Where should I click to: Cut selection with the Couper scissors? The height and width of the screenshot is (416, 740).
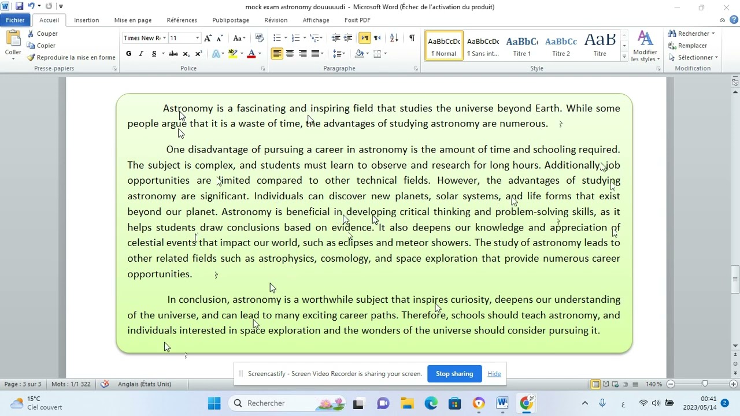coord(43,34)
